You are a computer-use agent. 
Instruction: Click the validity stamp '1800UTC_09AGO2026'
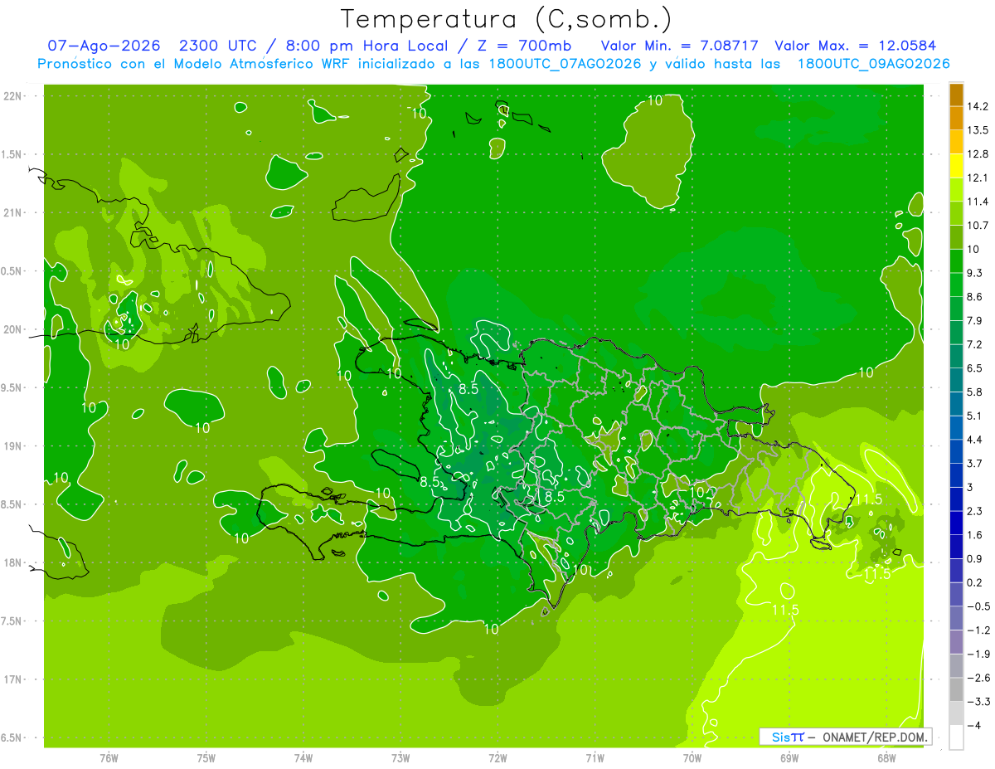click(873, 65)
